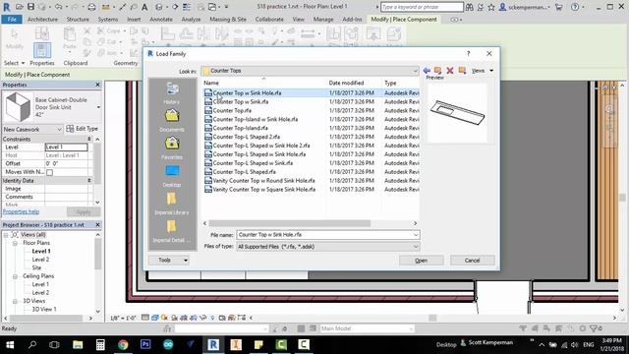The image size is (629, 354).
Task: Click the Open button in Load Family
Action: (x=422, y=261)
